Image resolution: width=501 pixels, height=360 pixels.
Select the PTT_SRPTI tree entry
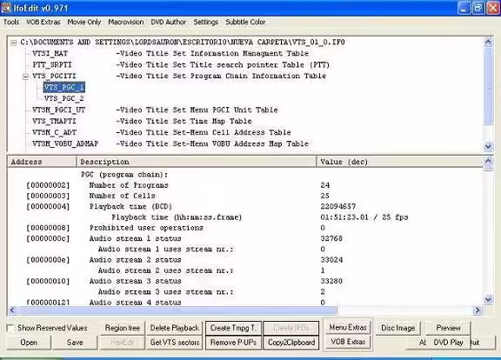[52, 65]
